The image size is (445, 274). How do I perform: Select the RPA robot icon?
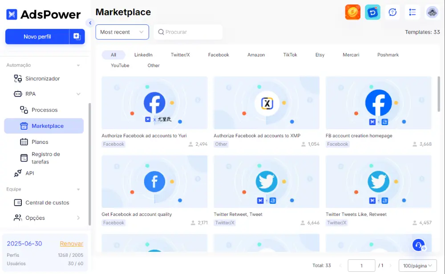(18, 94)
